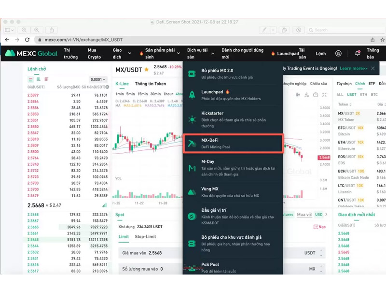Click Preview annotate circle icon
Screen dimensions: 386x290
299,30
